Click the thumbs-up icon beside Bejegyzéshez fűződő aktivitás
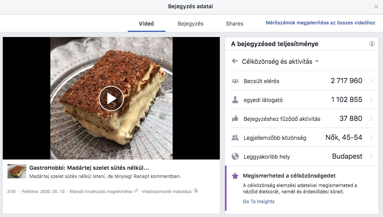Image resolution: width=383 pixels, height=217 pixels. 235,119
